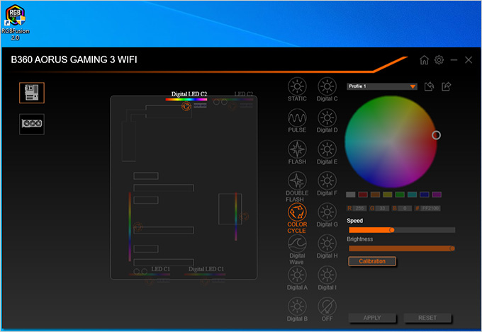Choose the red color swatch
This screenshot has width=482, height=332.
coord(363,195)
